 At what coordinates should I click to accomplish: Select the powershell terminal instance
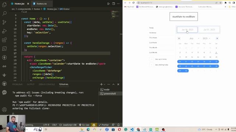coord(110,94)
